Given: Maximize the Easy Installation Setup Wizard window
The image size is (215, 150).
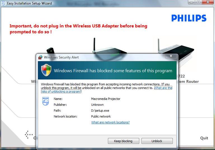Looking at the screenshot, I should [199, 2].
